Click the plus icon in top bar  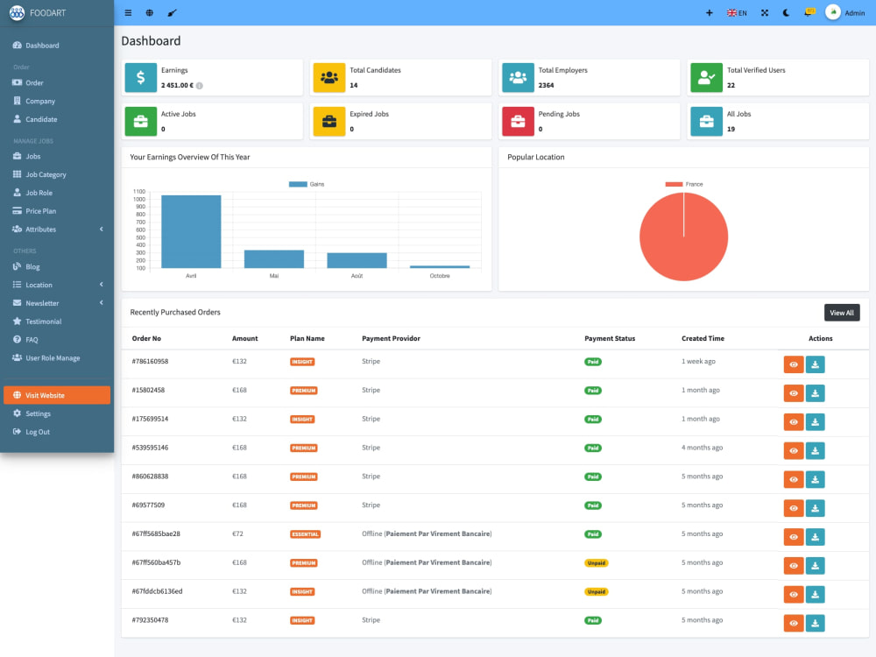coord(709,13)
